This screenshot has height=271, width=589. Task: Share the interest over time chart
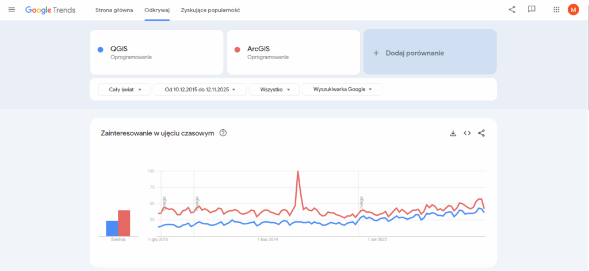pyautogui.click(x=481, y=133)
